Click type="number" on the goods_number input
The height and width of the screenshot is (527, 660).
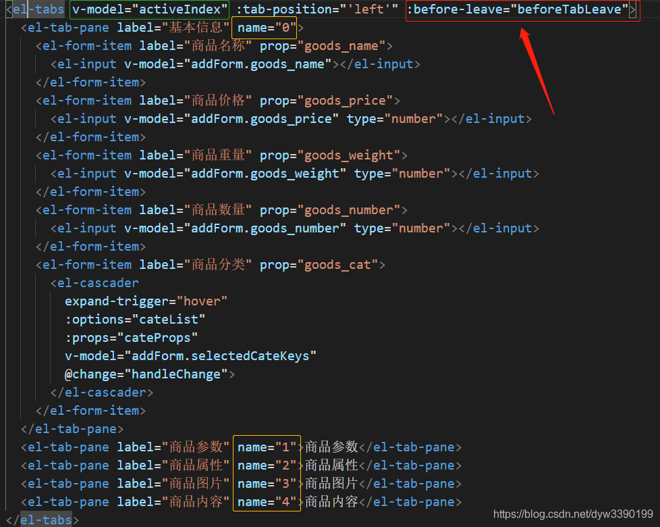click(x=402, y=228)
